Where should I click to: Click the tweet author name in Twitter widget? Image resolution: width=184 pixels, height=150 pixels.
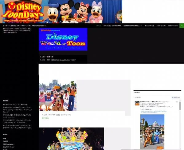tap(150, 102)
